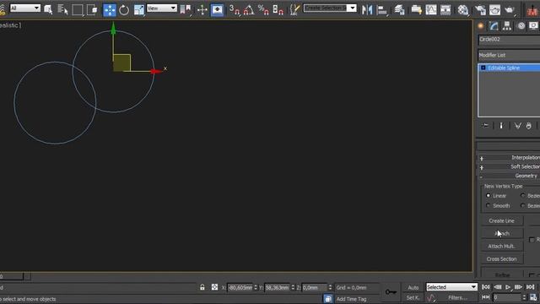Viewport: 540px width, 304px height.
Task: Open the Create command panel tab
Action: pos(481,26)
